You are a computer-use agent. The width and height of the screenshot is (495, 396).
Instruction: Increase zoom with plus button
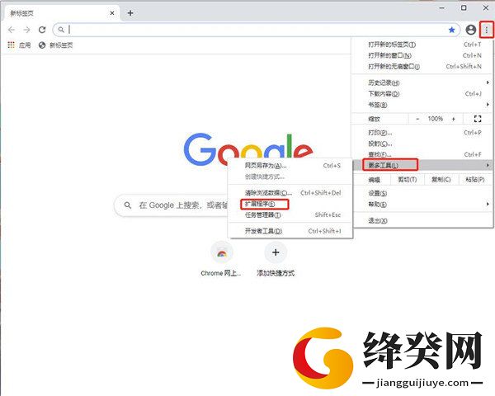click(x=454, y=119)
